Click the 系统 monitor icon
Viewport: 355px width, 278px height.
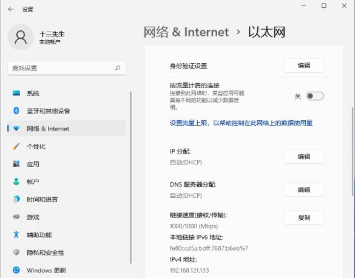pyautogui.click(x=16, y=93)
